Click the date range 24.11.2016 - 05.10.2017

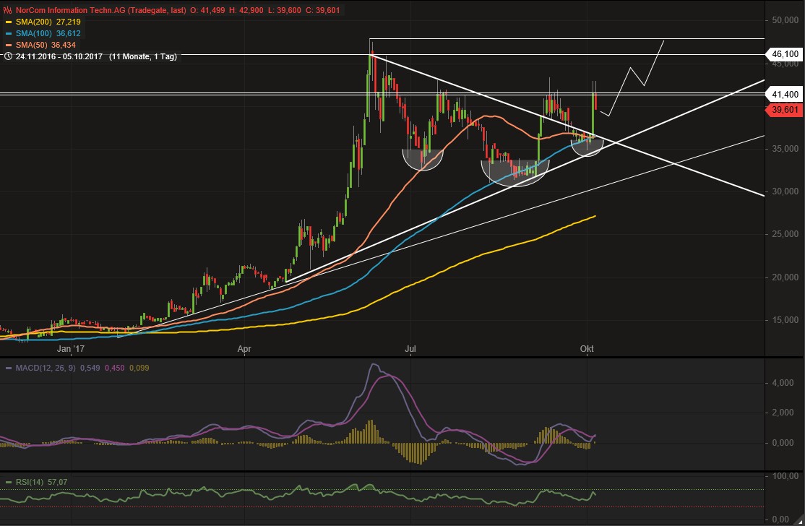pyautogui.click(x=59, y=56)
